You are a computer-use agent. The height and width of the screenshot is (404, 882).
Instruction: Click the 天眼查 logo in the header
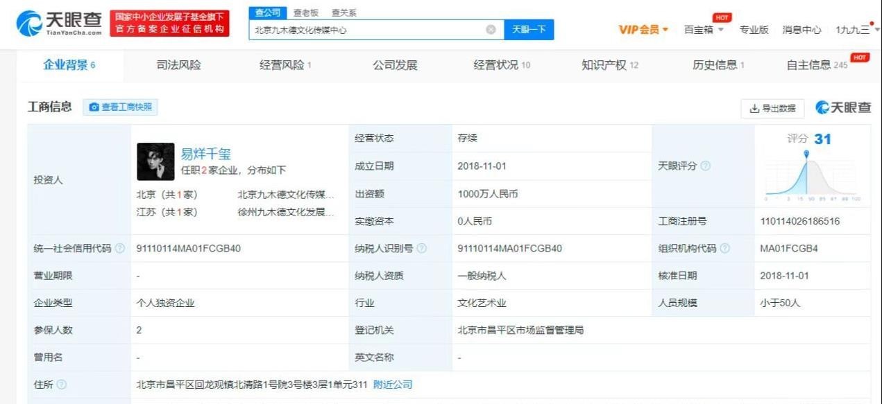(59, 24)
